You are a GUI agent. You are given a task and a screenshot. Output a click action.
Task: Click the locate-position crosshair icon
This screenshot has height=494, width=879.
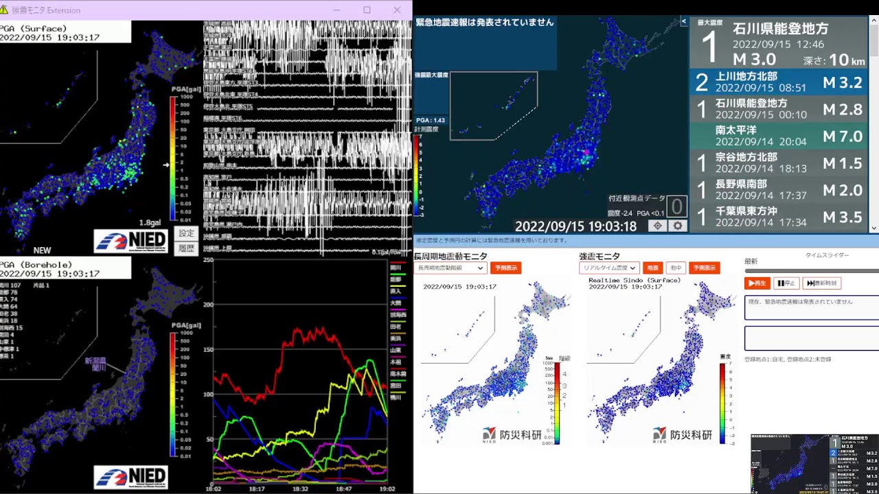[x=658, y=226]
